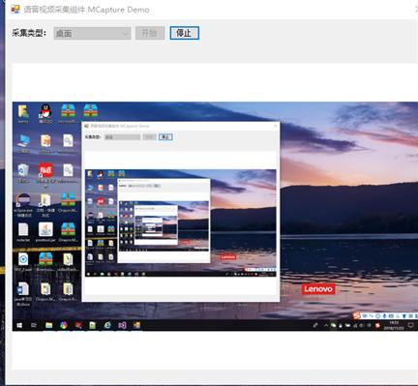Click the Internet Explorer taskbar icon
Image resolution: width=418 pixels, height=386 pixels.
[x=107, y=325]
